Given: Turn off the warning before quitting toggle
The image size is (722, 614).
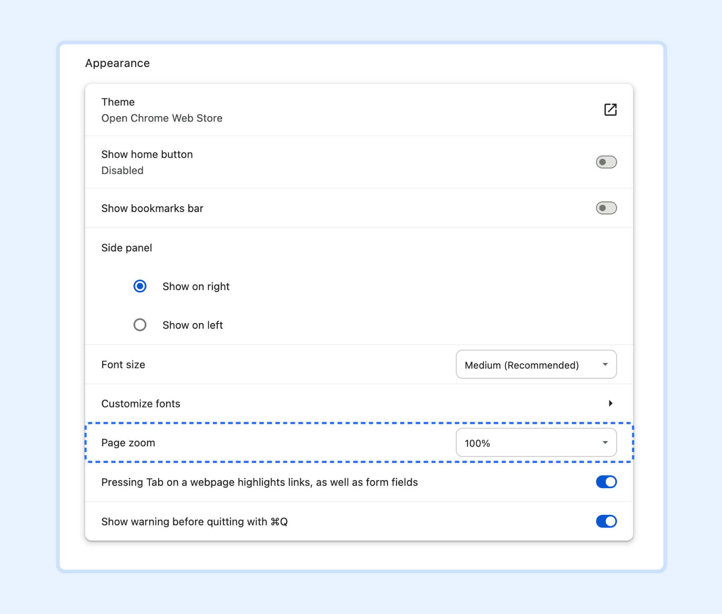Looking at the screenshot, I should (x=606, y=521).
